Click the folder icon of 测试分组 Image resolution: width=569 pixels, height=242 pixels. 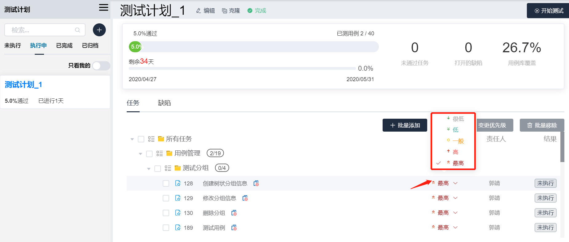click(x=177, y=168)
